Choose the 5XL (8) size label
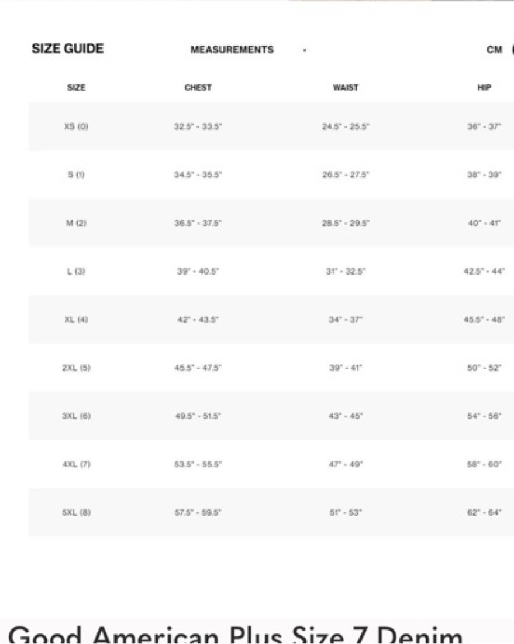Viewport: 514px width, 644px height. 76,513
